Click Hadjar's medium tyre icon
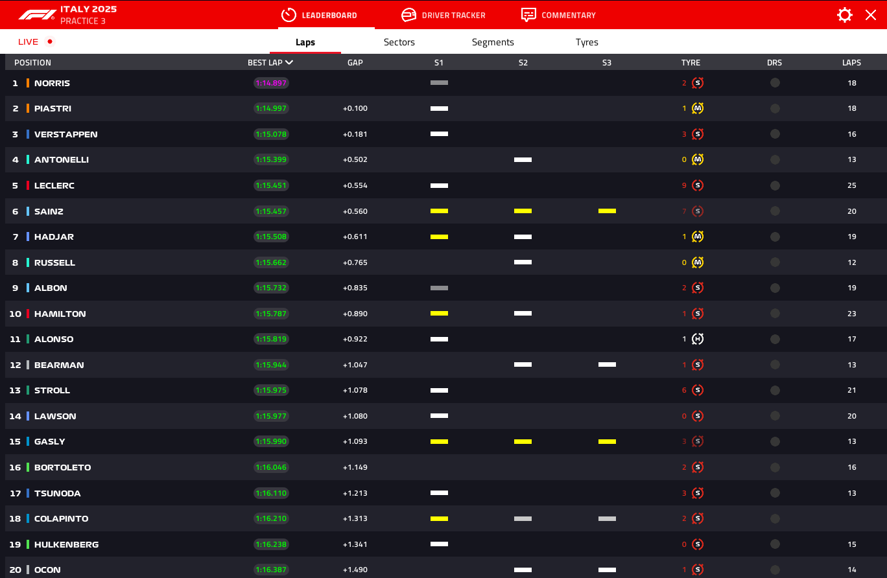The height and width of the screenshot is (578, 887). (698, 237)
